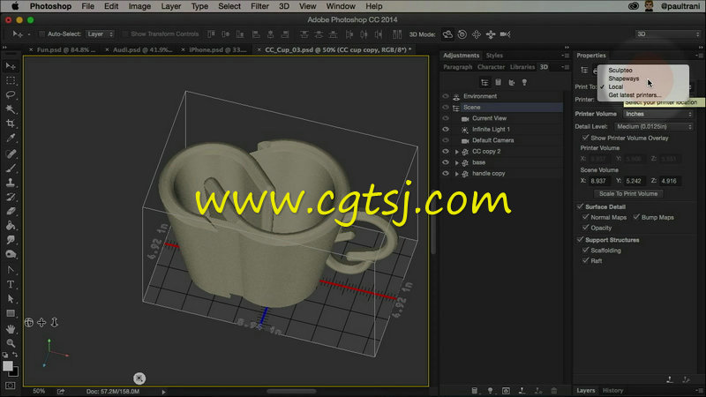Toggle the Raft checkbox
This screenshot has width=706, height=397.
click(585, 260)
